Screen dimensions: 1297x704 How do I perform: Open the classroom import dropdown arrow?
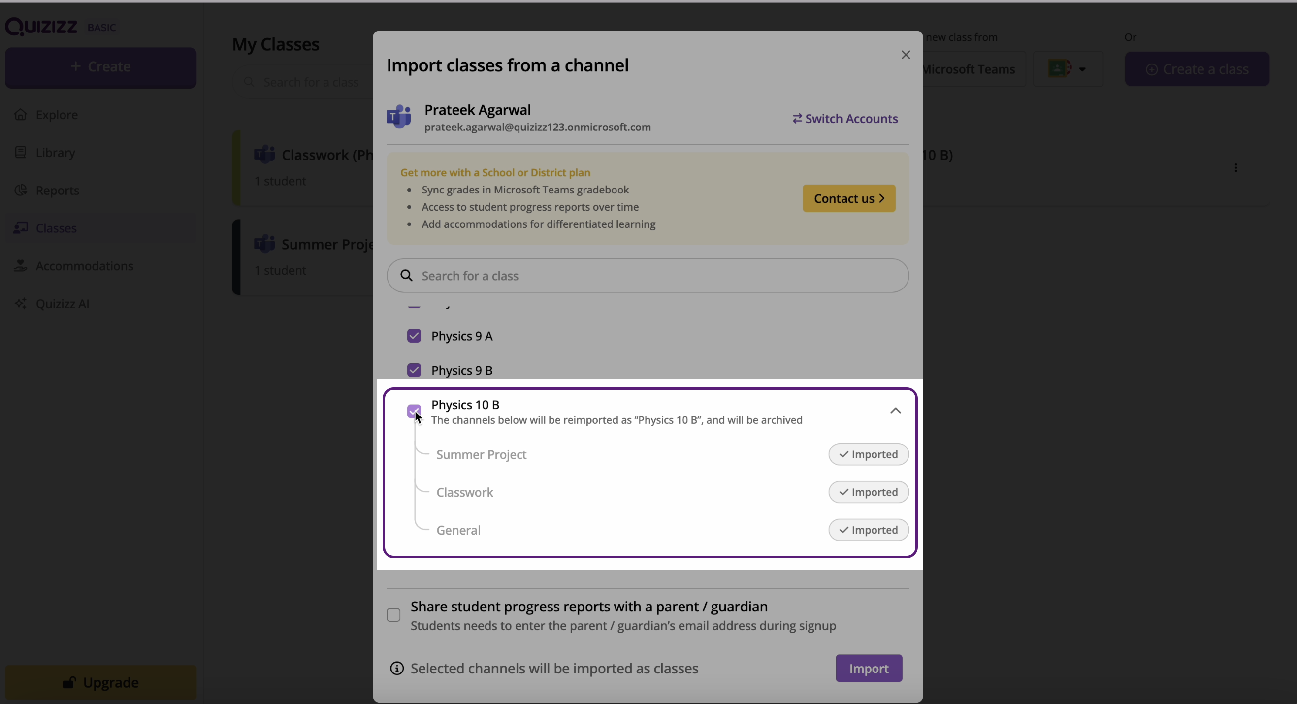(1082, 69)
